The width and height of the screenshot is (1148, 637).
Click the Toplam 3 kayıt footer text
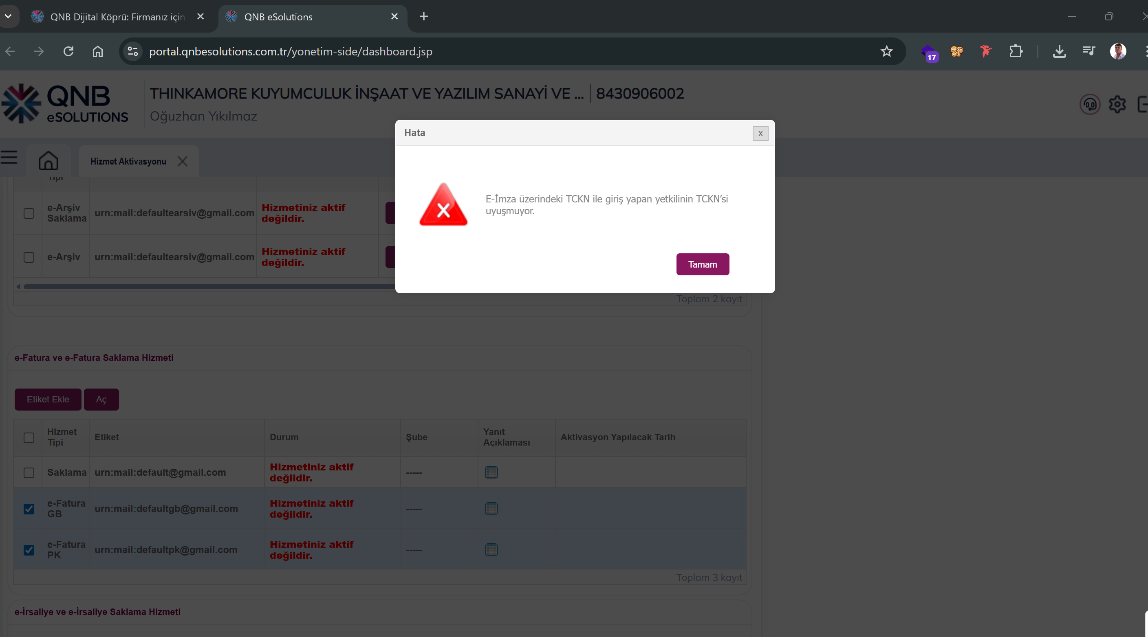tap(709, 577)
